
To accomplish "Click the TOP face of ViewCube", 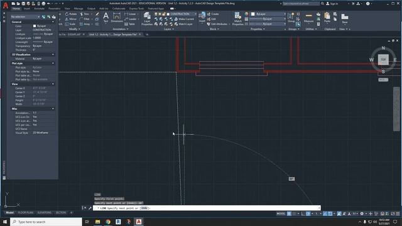I will click(x=383, y=60).
